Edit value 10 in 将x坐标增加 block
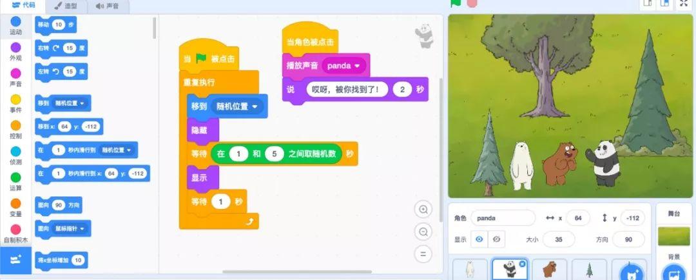696x280 pixels. pos(78,260)
